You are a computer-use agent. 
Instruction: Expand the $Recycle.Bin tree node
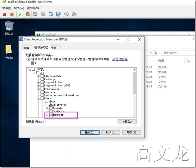39,76
